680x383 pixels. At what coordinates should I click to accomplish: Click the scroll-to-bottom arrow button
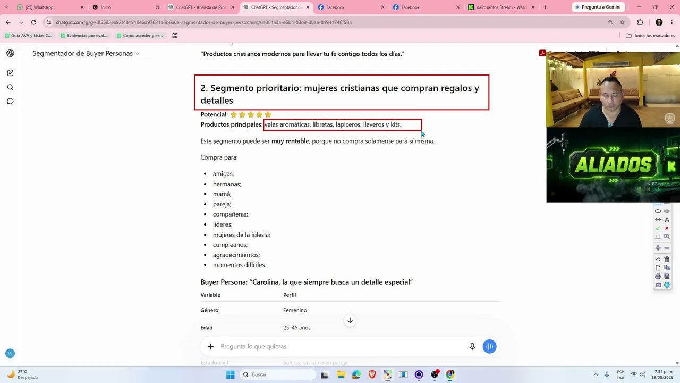350,320
